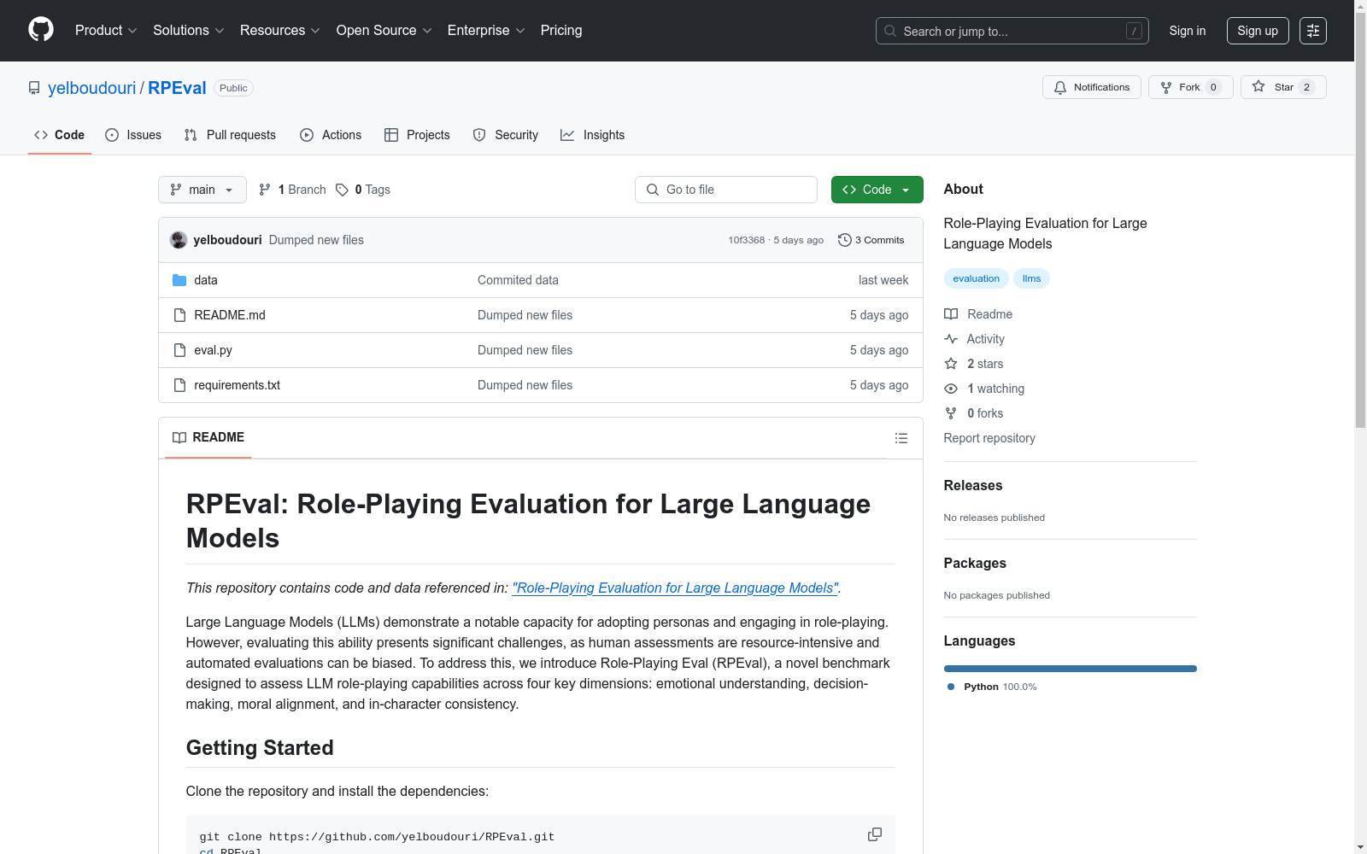The height and width of the screenshot is (854, 1367).
Task: Click the fork icon beside 0 forks
Action: [x=951, y=413]
